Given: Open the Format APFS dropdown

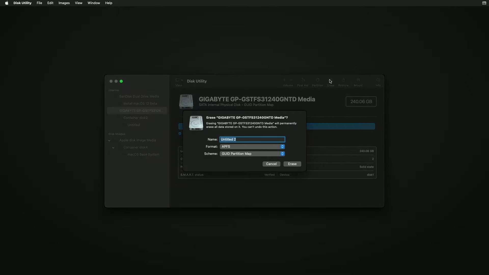Looking at the screenshot, I should pos(252,147).
